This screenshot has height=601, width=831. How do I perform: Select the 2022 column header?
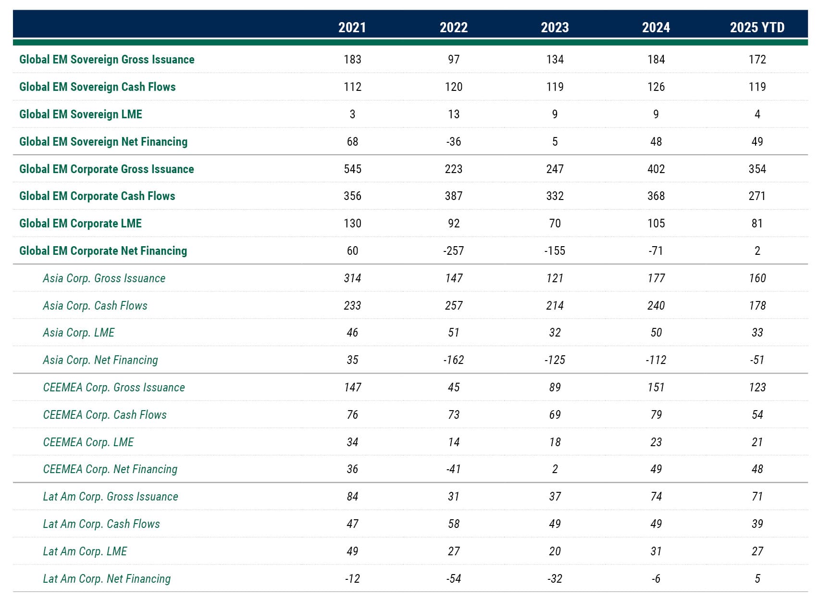coord(454,28)
